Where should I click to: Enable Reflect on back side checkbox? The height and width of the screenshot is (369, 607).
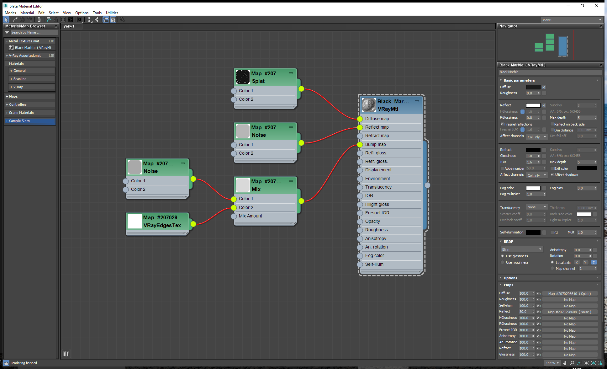point(552,124)
